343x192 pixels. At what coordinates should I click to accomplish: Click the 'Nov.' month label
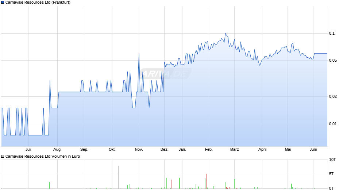click(139, 150)
